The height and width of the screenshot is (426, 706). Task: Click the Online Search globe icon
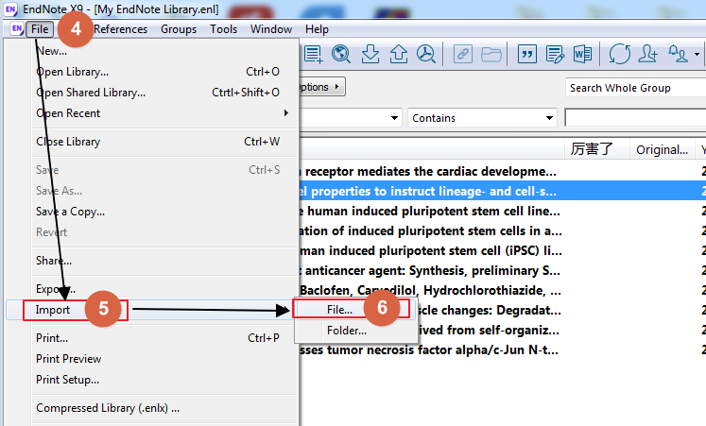click(x=341, y=54)
